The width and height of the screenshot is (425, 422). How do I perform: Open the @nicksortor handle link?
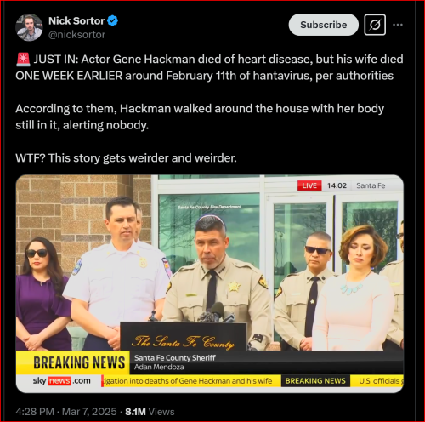[x=76, y=35]
